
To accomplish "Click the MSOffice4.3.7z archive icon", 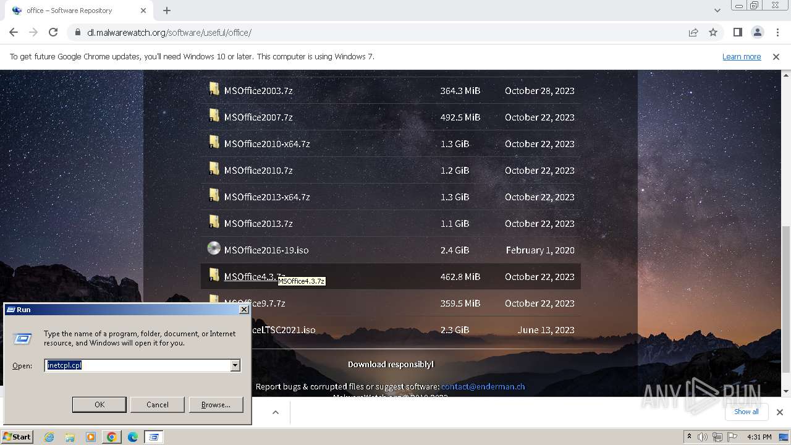I will tap(214, 274).
